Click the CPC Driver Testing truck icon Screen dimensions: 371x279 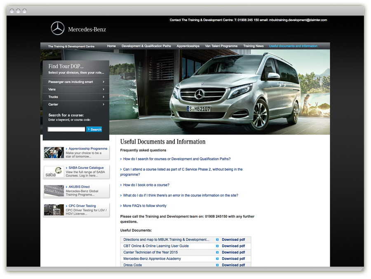pos(54,210)
